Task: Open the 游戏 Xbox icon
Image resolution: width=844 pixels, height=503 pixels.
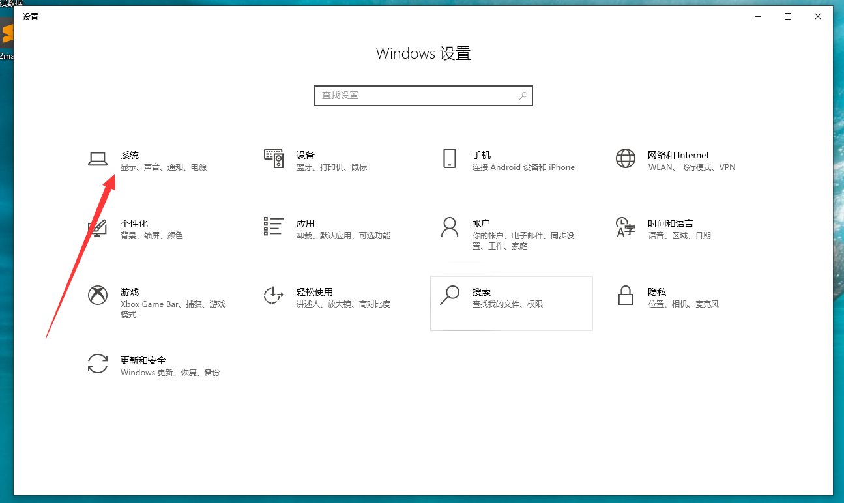Action: [x=98, y=295]
